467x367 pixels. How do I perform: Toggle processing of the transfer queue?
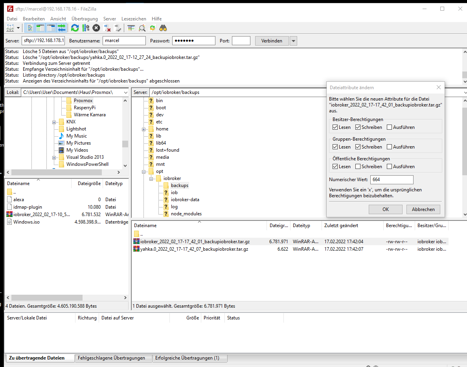(x=86, y=28)
